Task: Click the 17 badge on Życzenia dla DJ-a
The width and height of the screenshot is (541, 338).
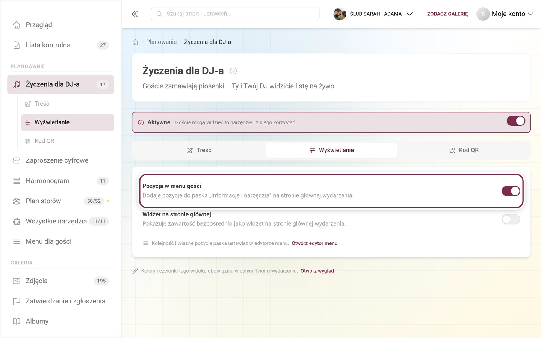Action: pos(103,84)
